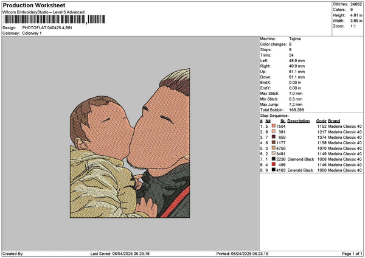Image resolution: width=365 pixels, height=258 pixels.
Task: Select the Min Stitch value 0.3 mm
Action: coord(296,99)
